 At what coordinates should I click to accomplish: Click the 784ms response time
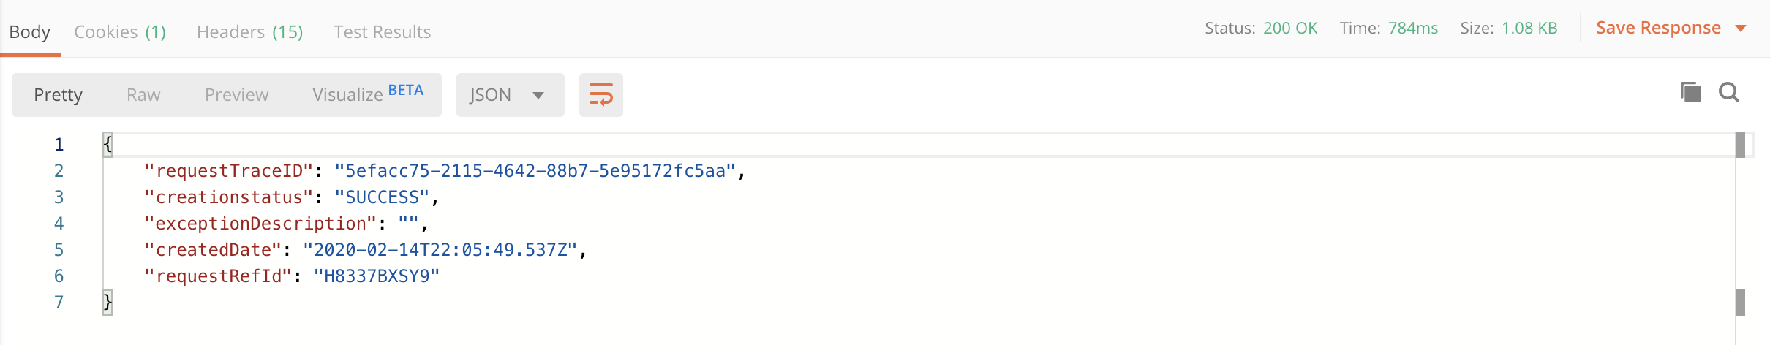click(1413, 29)
